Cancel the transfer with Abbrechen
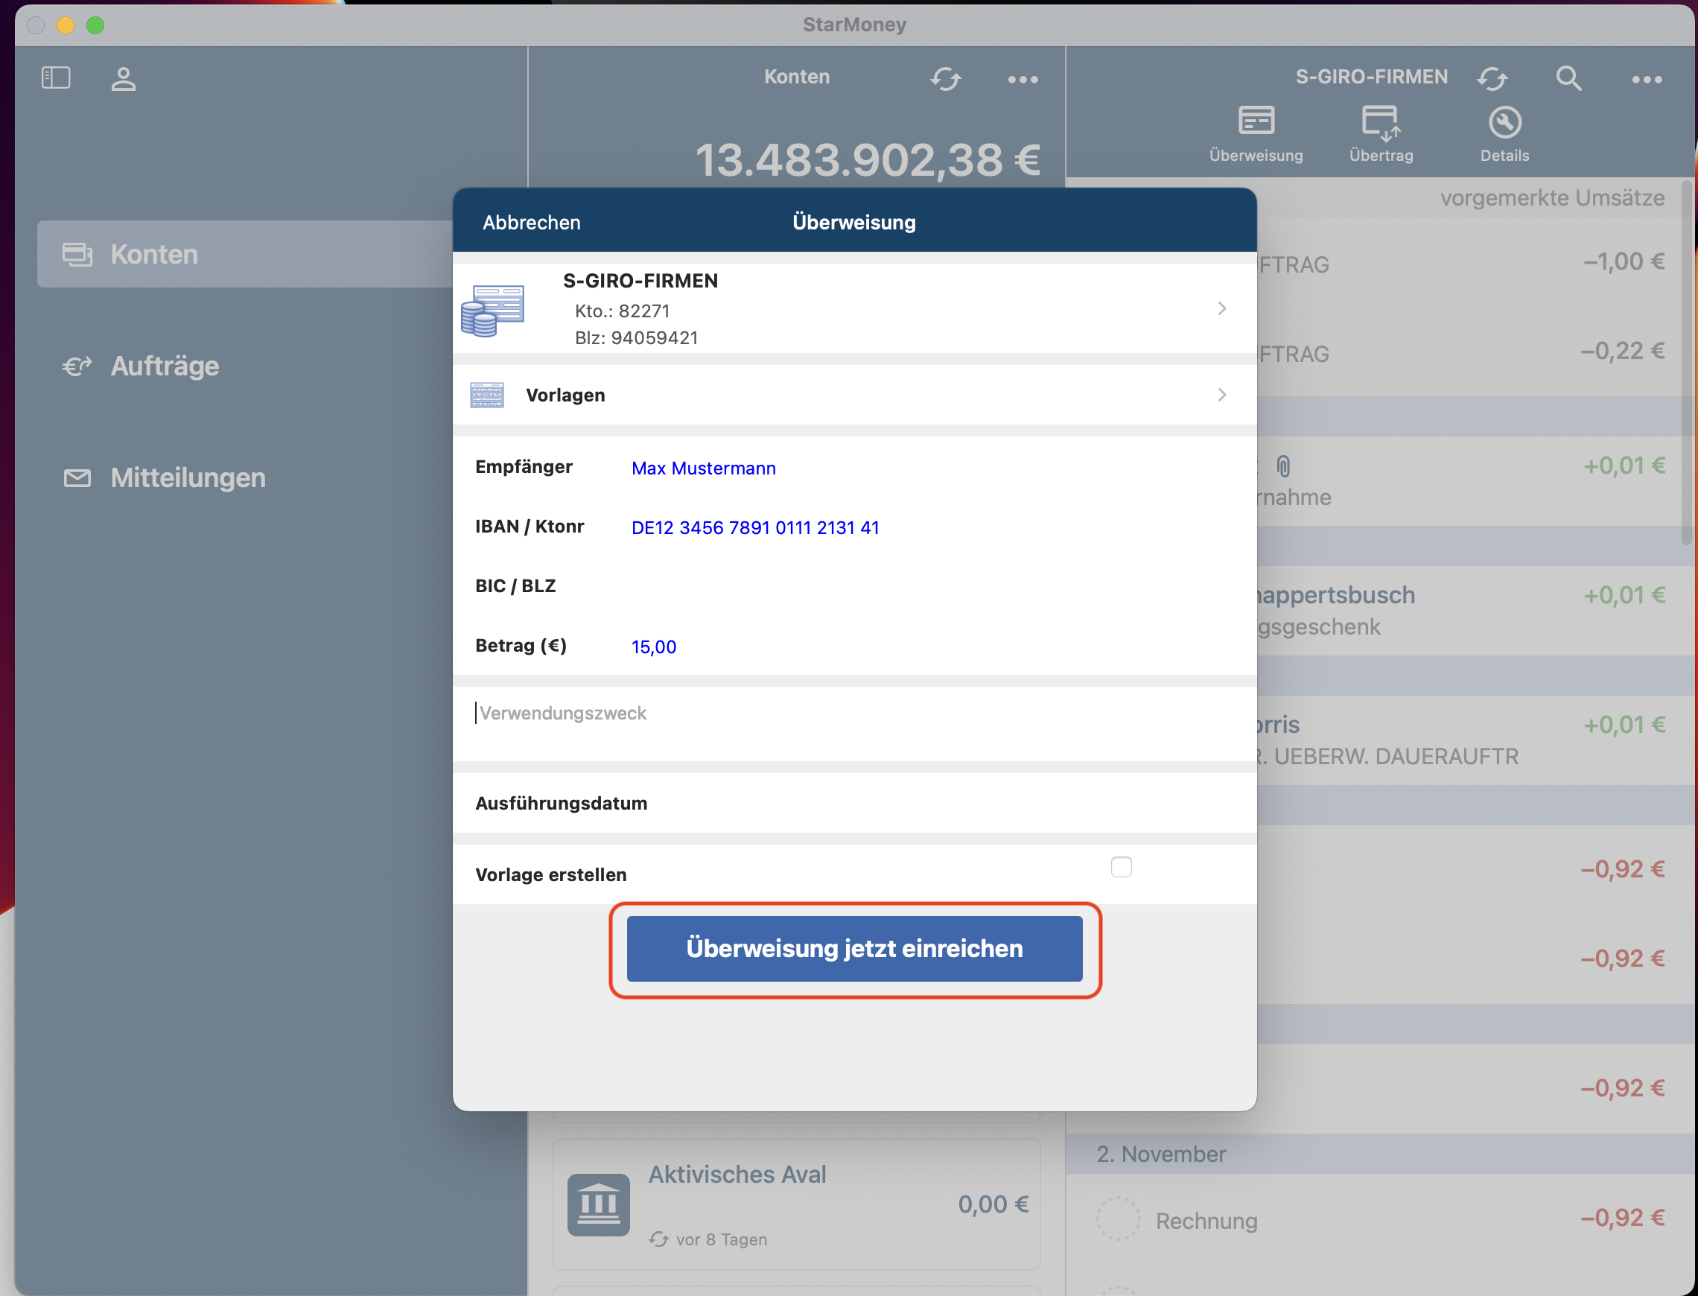This screenshot has height=1296, width=1698. (531, 222)
